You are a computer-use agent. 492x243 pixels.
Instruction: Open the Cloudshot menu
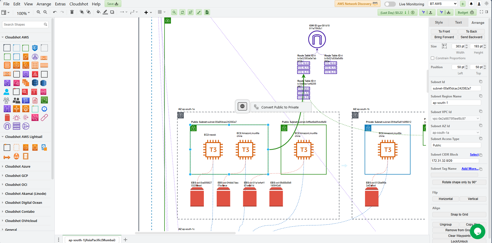[x=79, y=4]
